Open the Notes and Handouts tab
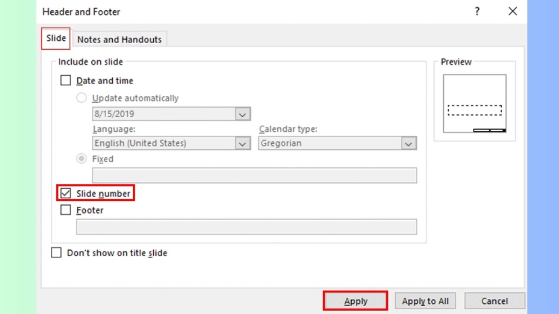Image resolution: width=559 pixels, height=314 pixels. (119, 40)
